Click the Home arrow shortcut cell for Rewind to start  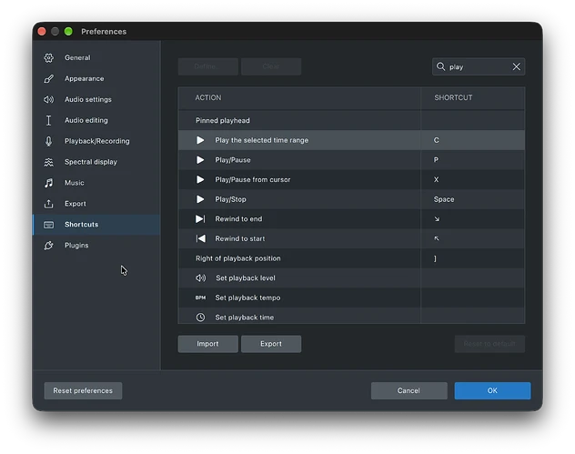coord(473,238)
